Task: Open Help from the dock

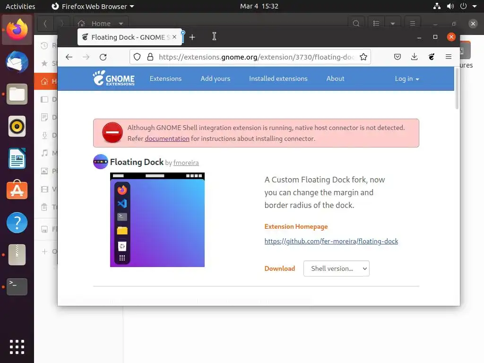Action: 17,223
